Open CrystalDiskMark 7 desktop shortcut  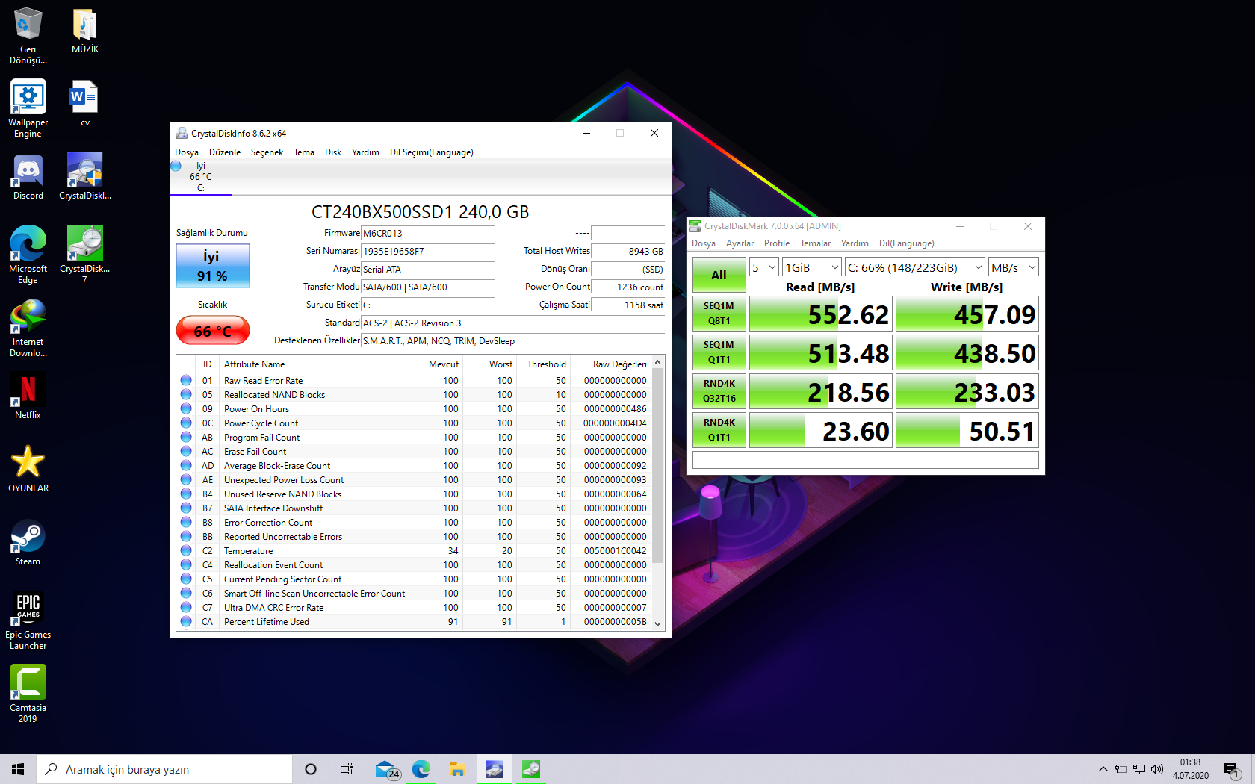(85, 255)
